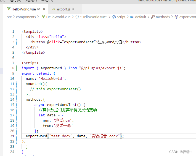Click the async keyword on line 15

pos(39,105)
